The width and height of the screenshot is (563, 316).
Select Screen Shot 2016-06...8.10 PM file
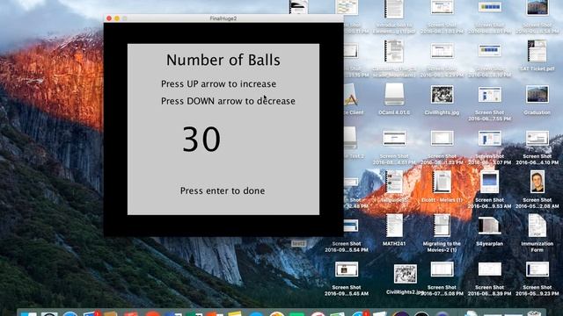[x=489, y=51]
